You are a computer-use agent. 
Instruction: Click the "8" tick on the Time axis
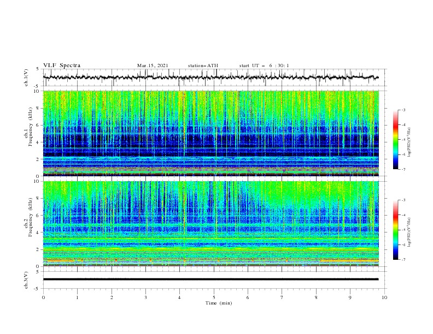[x=316, y=297]
